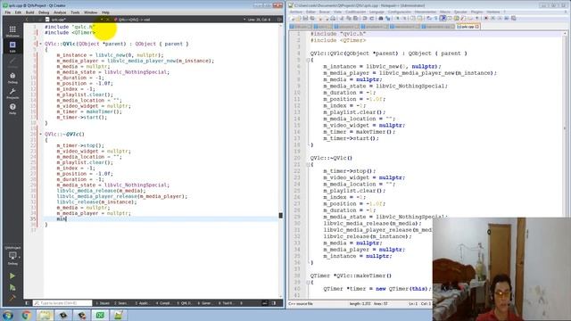The height and width of the screenshot is (321, 571).
Task: Collapse the ~QVlc destructor fold arrow in Qt Creator
Action: pyautogui.click(x=40, y=135)
